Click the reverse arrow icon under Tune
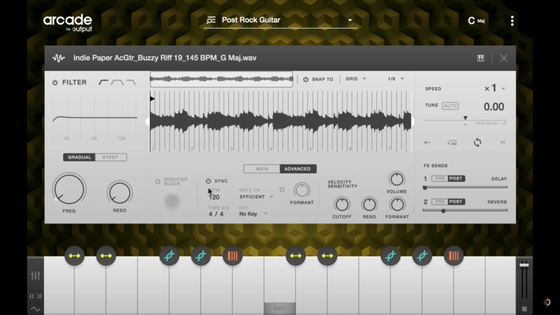Image resolution: width=560 pixels, height=315 pixels. coord(428,143)
